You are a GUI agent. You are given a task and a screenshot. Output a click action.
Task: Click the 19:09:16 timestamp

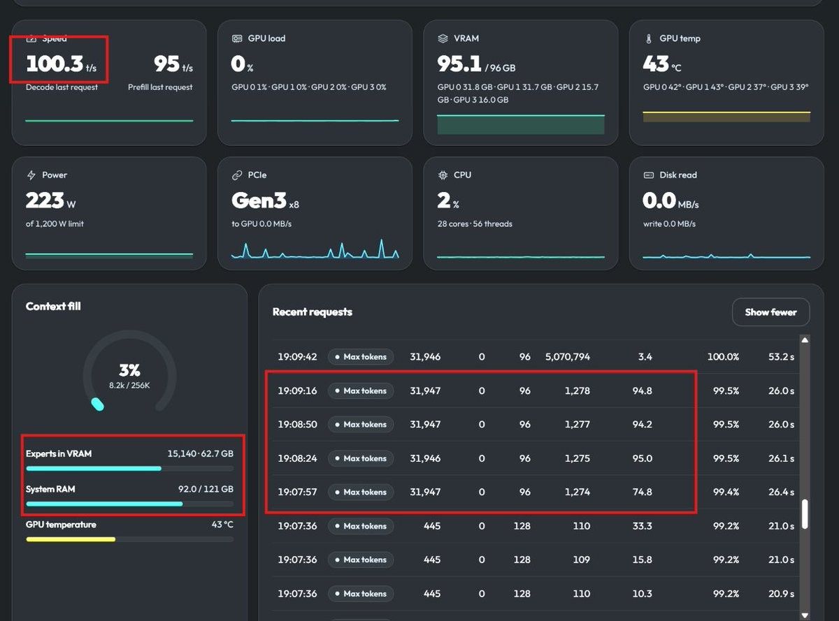(x=297, y=391)
